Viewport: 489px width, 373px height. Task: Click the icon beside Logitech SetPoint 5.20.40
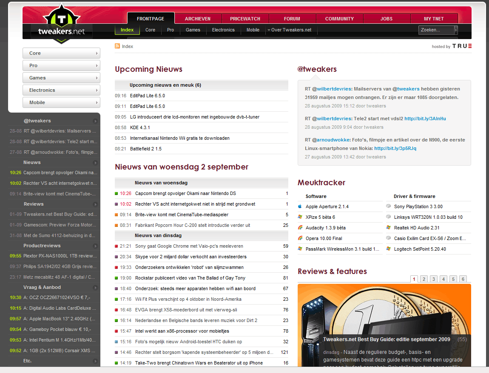click(x=389, y=249)
